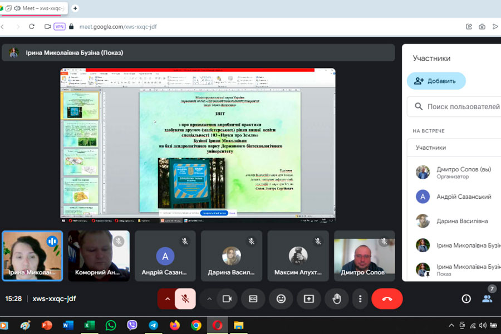Screen dimensions: 501x334
Task: Reload the page
Action: pos(32,27)
